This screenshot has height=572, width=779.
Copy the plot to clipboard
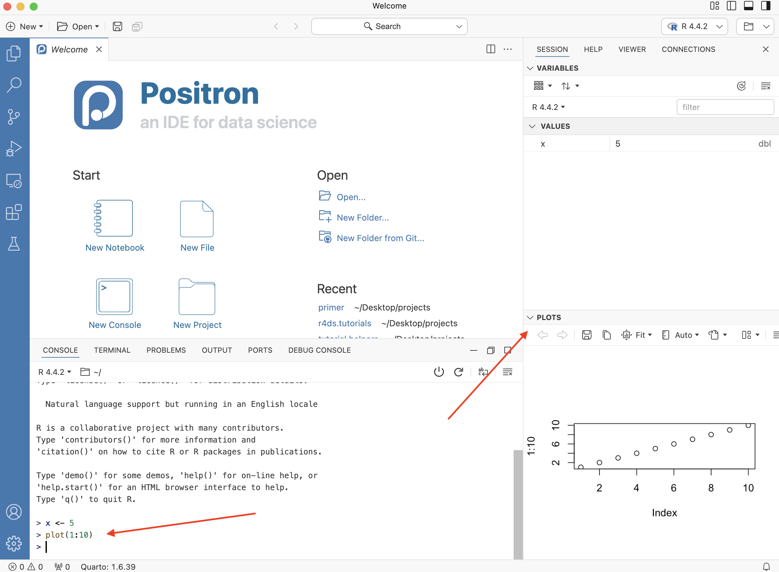pos(606,335)
